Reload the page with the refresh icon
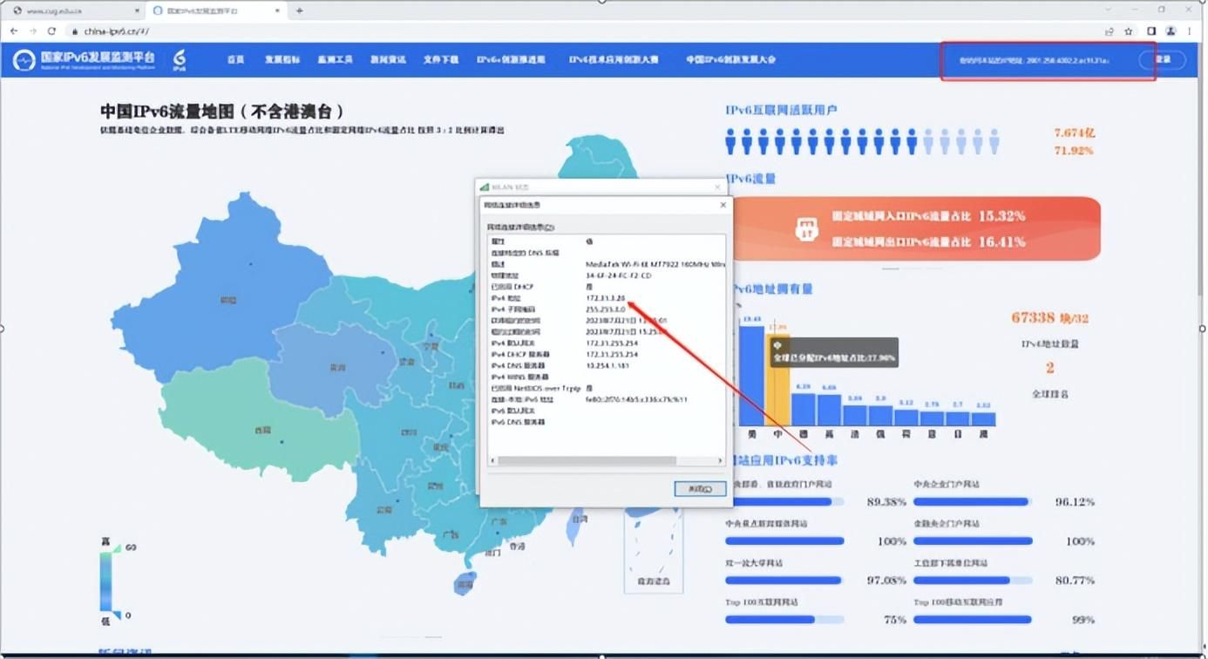Image resolution: width=1208 pixels, height=659 pixels. [x=52, y=31]
